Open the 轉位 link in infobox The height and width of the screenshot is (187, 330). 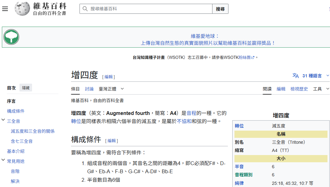coord(239,126)
